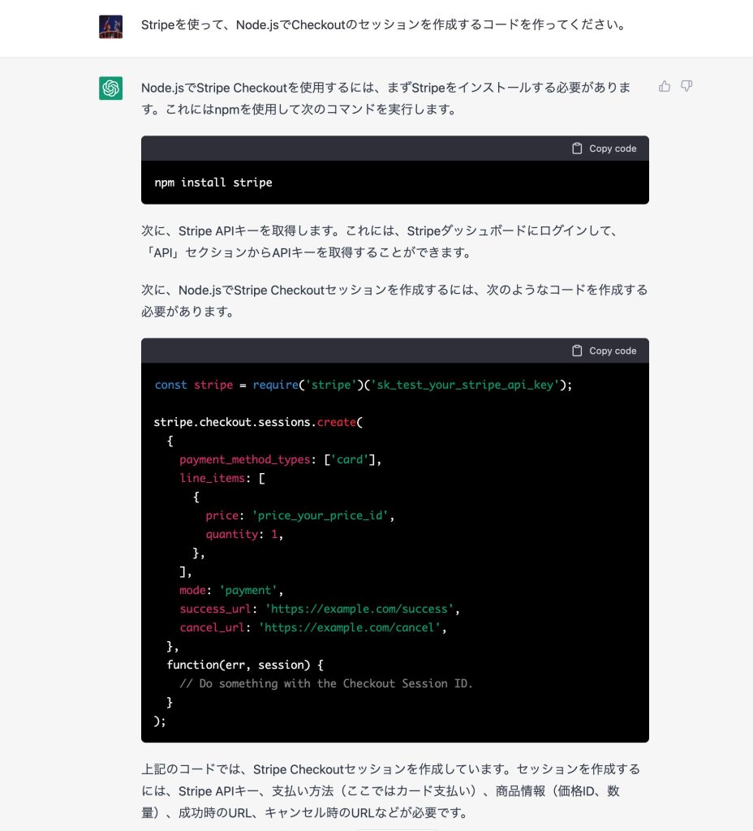This screenshot has width=753, height=831.
Task: Click clipboard icon above the Node.js code
Action: tap(577, 351)
